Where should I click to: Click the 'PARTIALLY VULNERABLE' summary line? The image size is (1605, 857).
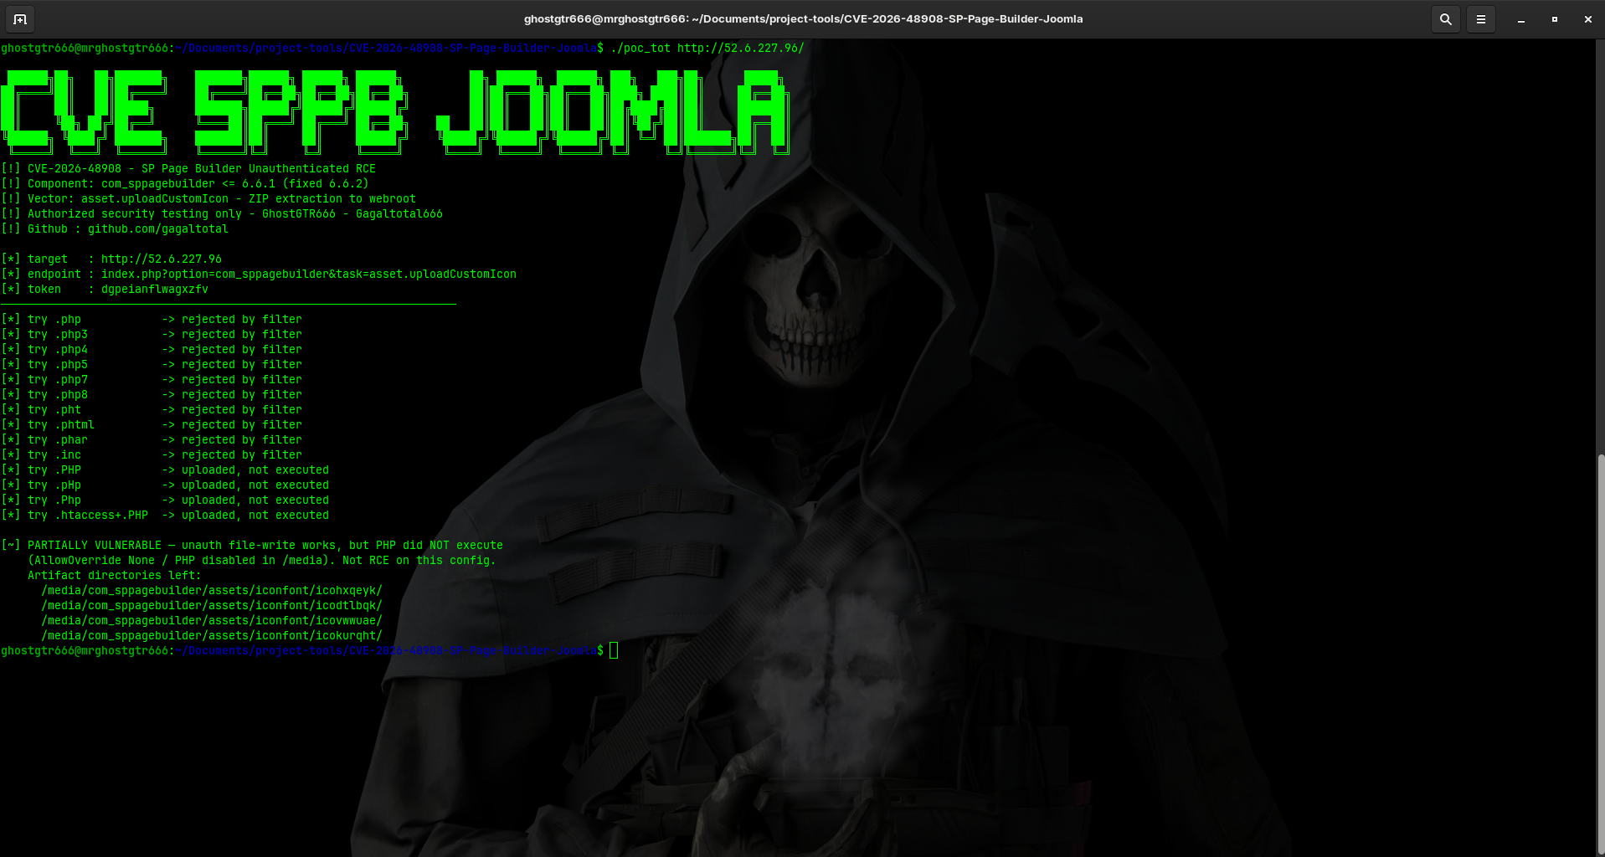click(x=252, y=546)
